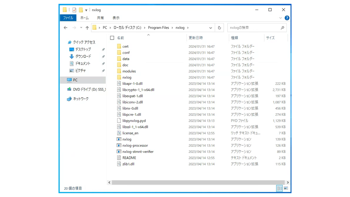Viewport: 350px width, 197px height.
Task: Expand the ribbon with the chevron
Action: pos(281,18)
